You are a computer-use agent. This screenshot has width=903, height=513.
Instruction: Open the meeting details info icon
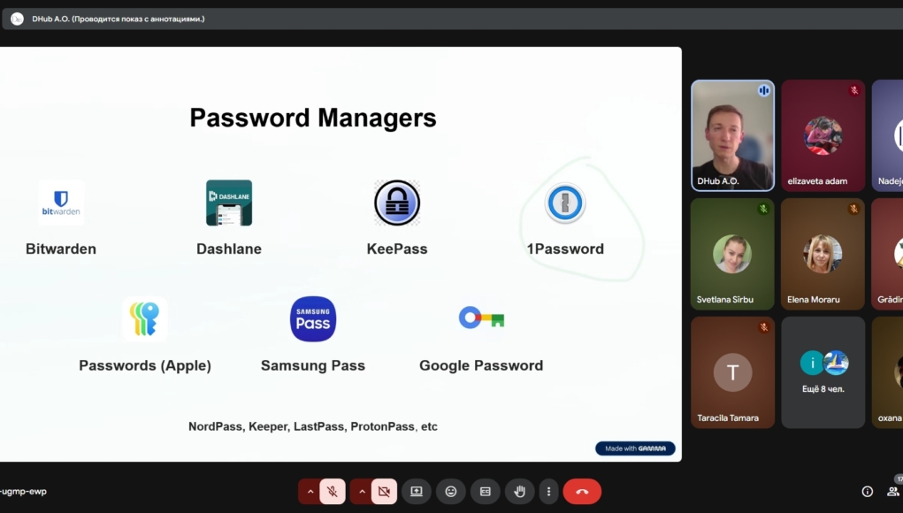pyautogui.click(x=868, y=491)
